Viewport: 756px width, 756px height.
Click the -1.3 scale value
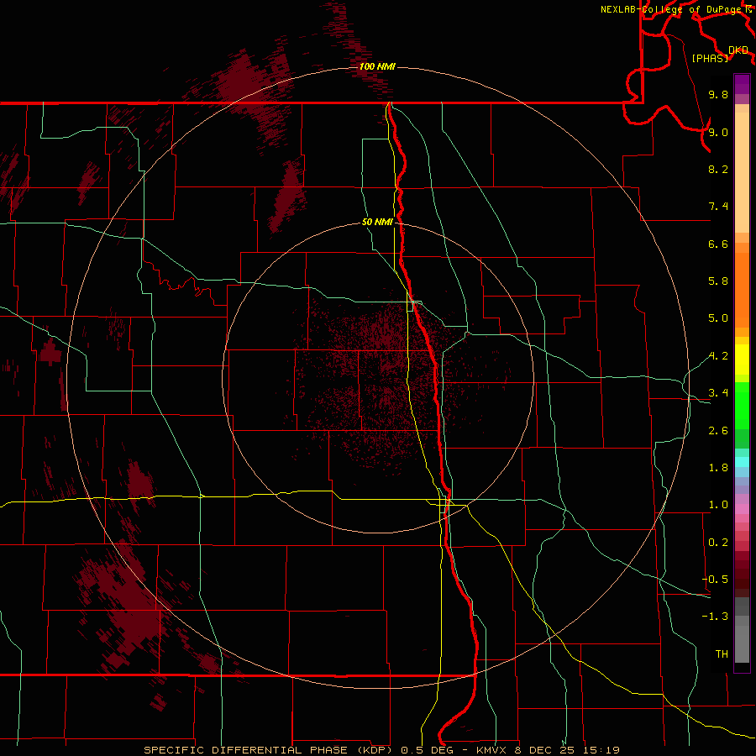[x=715, y=617]
